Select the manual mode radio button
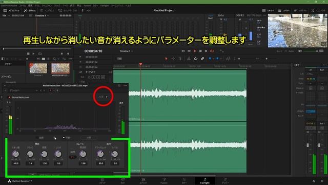This screenshot has height=185, width=328. pos(64,138)
